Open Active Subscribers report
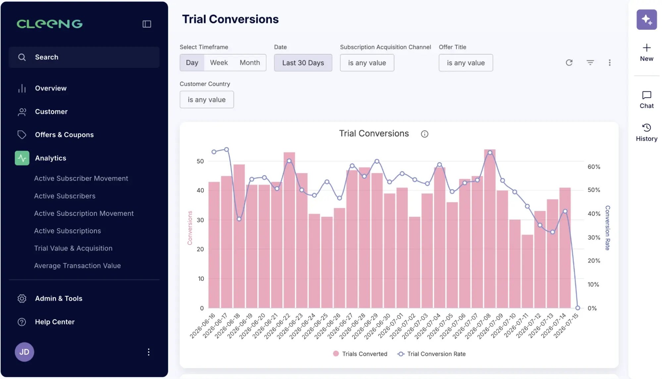The height and width of the screenshot is (379, 662). tap(65, 196)
